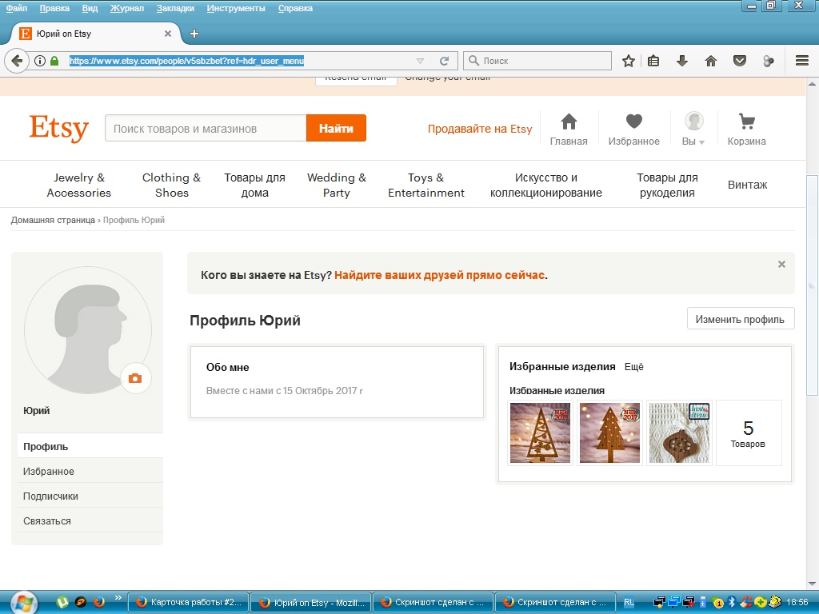
Task: Open first favorite tree thumbnail
Action: [x=540, y=433]
